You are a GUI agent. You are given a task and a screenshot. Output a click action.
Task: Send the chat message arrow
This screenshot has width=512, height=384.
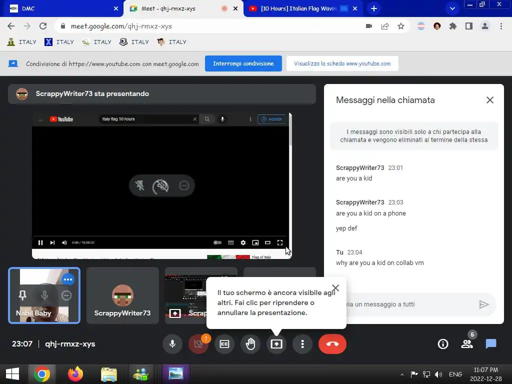click(x=483, y=304)
